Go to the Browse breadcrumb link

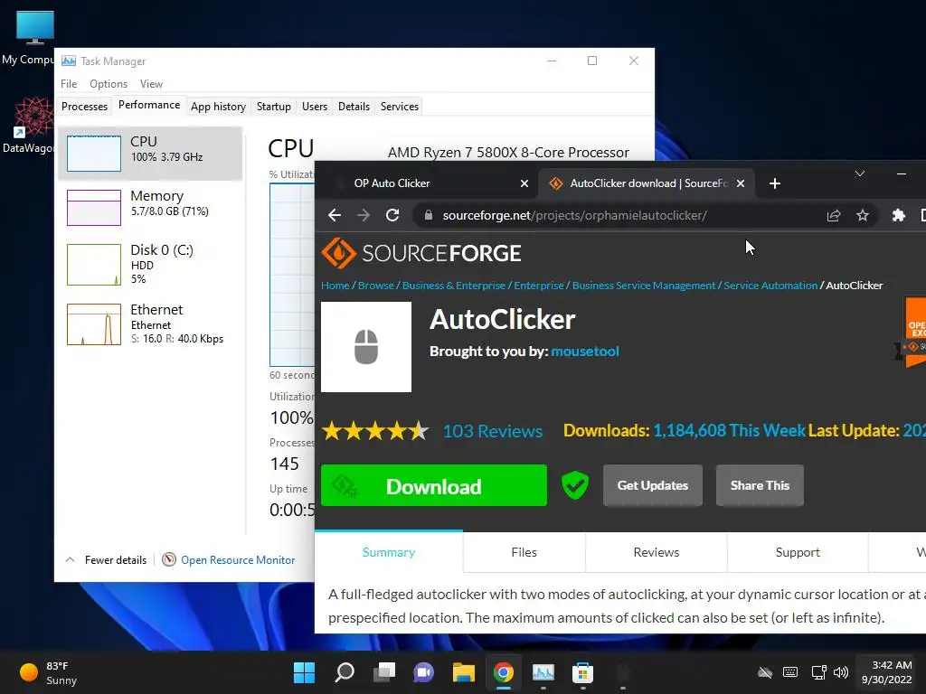(x=375, y=285)
